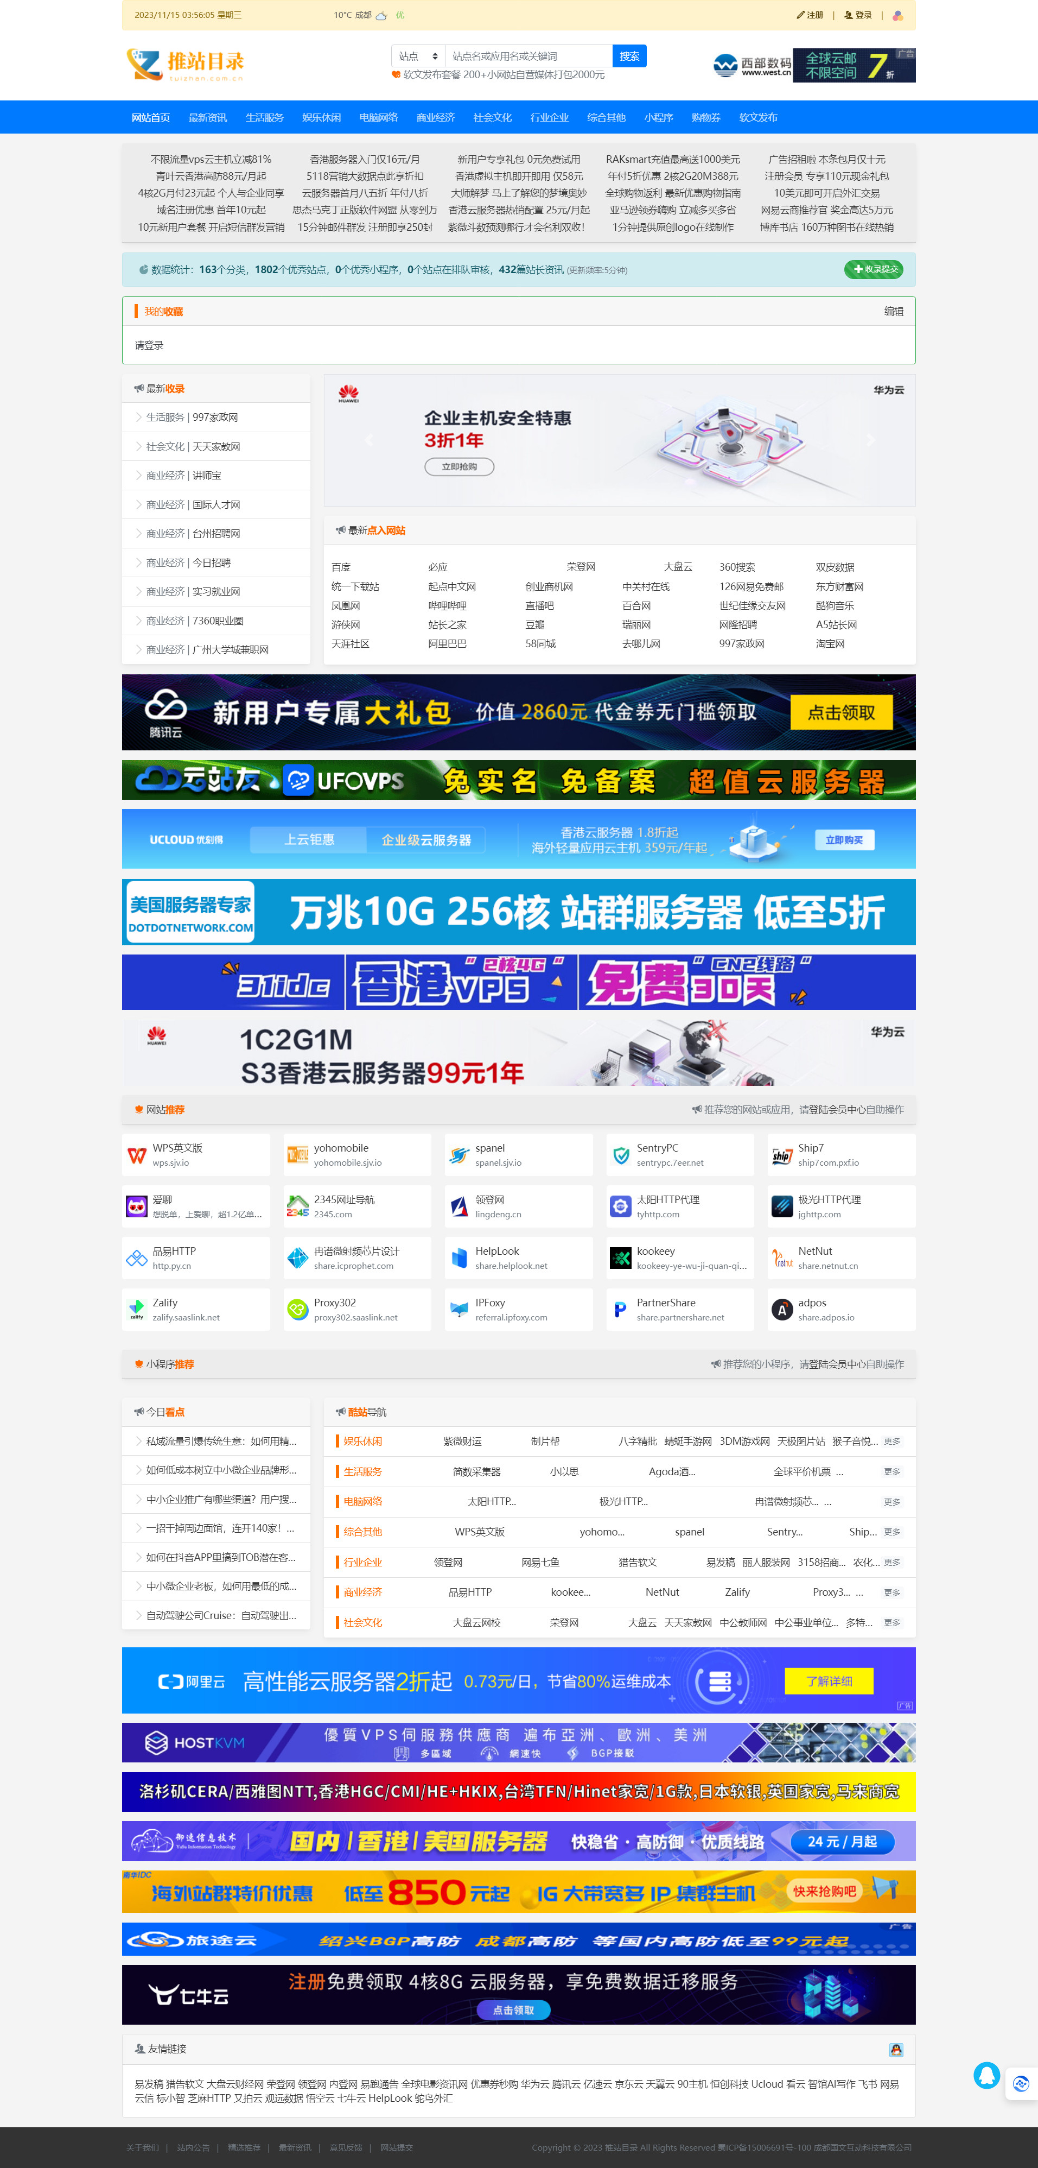Screen dimensions: 1038x2168
Task: Open 娱乐休闲 nav item
Action: click(321, 118)
